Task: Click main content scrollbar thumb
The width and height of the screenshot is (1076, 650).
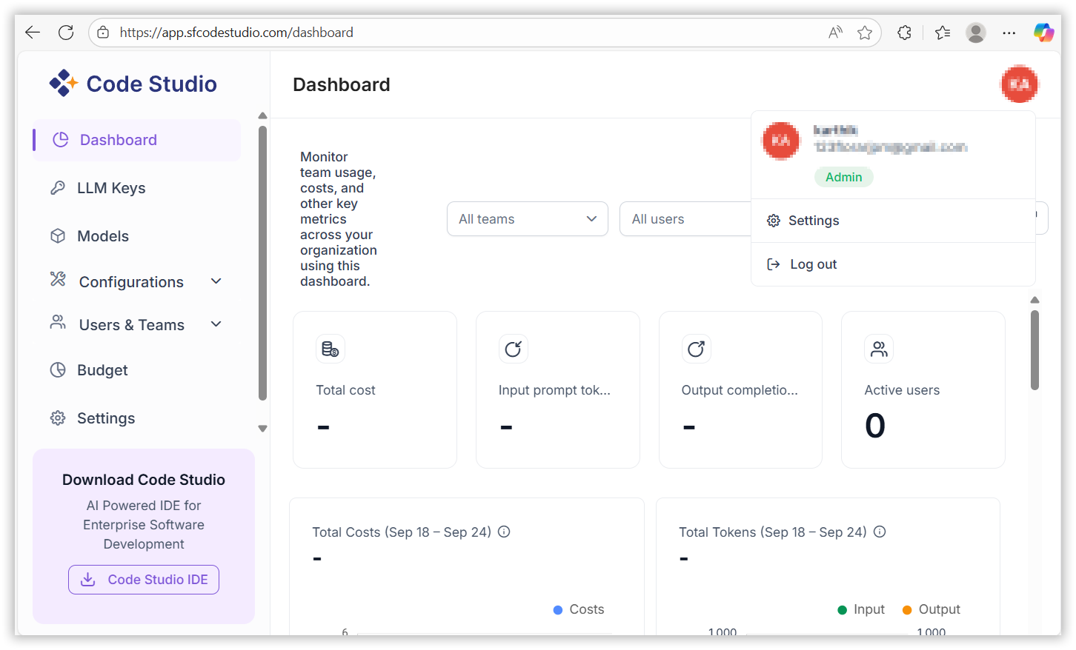Action: [1035, 349]
